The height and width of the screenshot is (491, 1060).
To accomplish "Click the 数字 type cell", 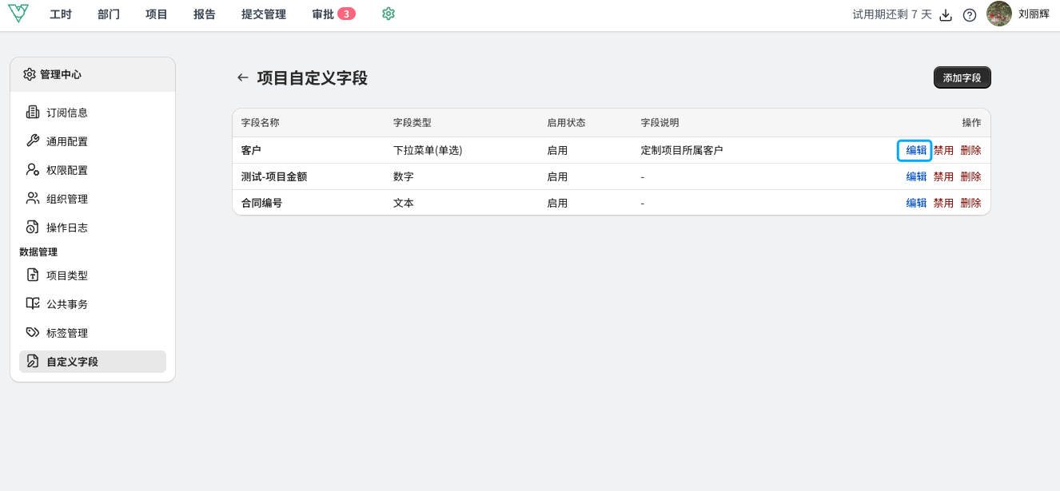I will 404,176.
